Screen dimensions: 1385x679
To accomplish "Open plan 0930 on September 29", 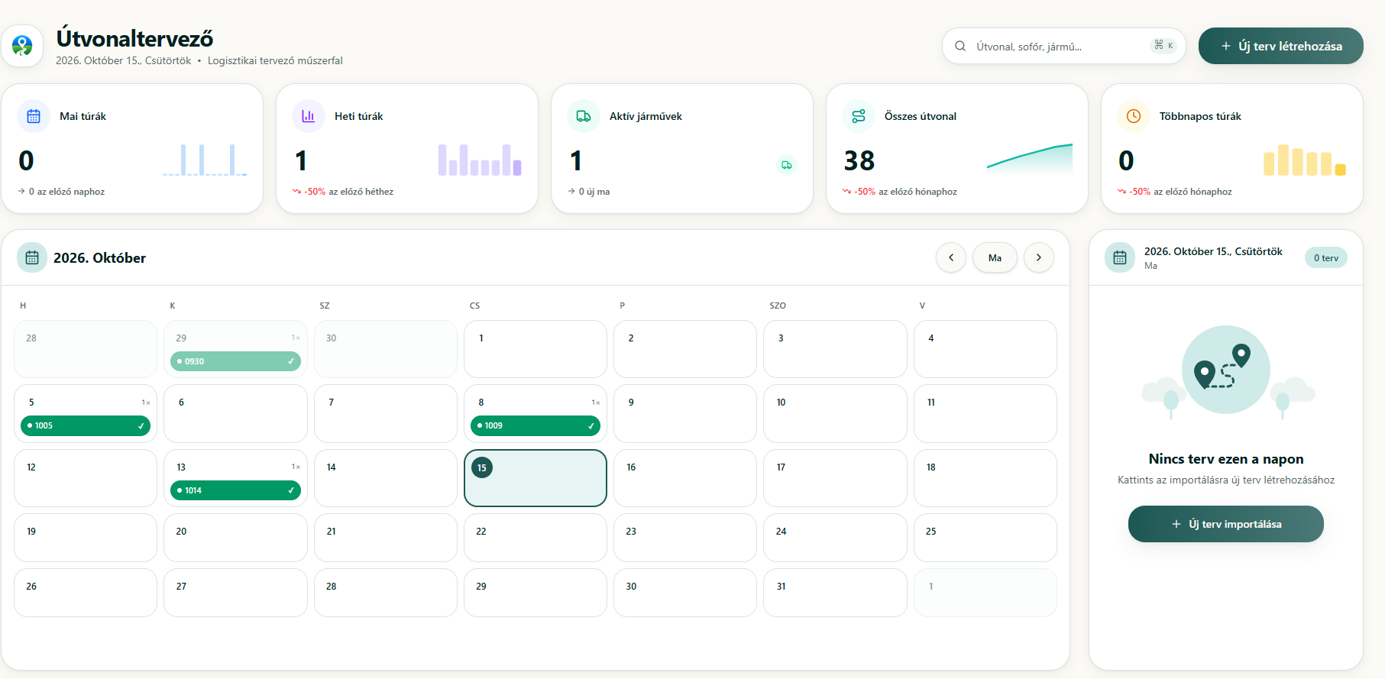I will pos(235,361).
